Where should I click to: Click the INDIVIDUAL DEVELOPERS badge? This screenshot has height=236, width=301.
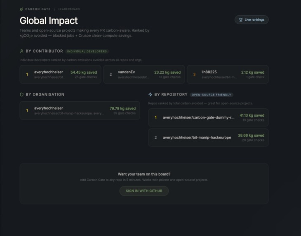pyautogui.click(x=87, y=51)
